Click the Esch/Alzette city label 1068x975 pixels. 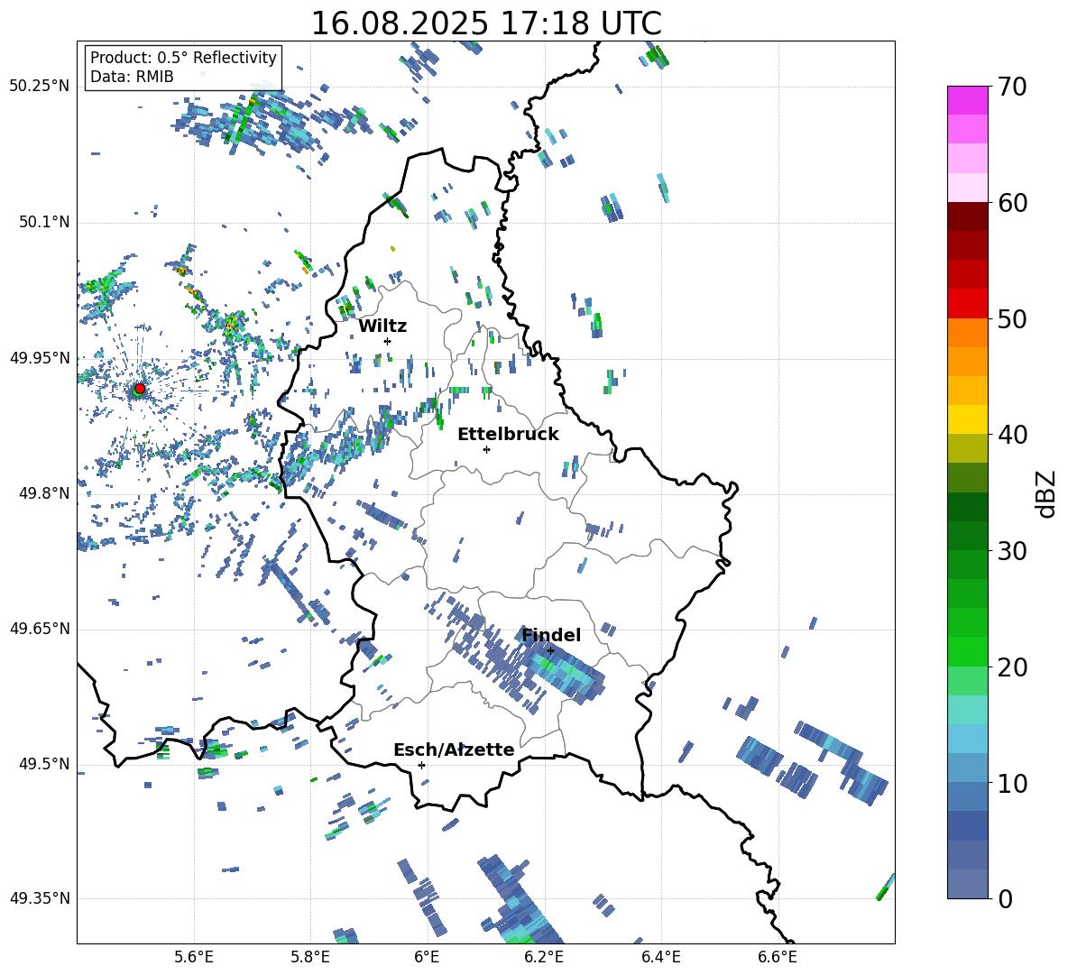(x=454, y=750)
